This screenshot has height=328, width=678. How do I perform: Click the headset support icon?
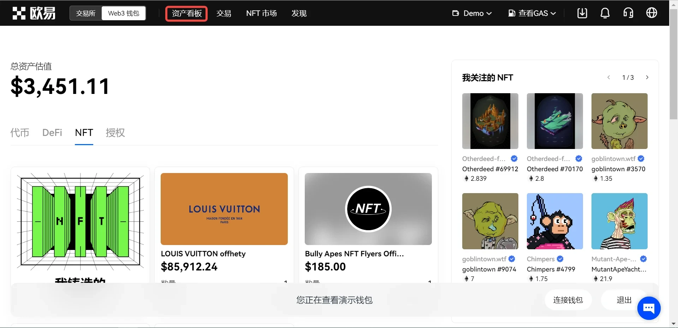(628, 13)
